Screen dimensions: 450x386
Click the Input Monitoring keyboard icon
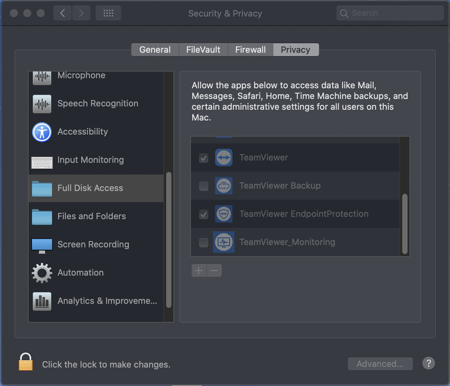42,163
